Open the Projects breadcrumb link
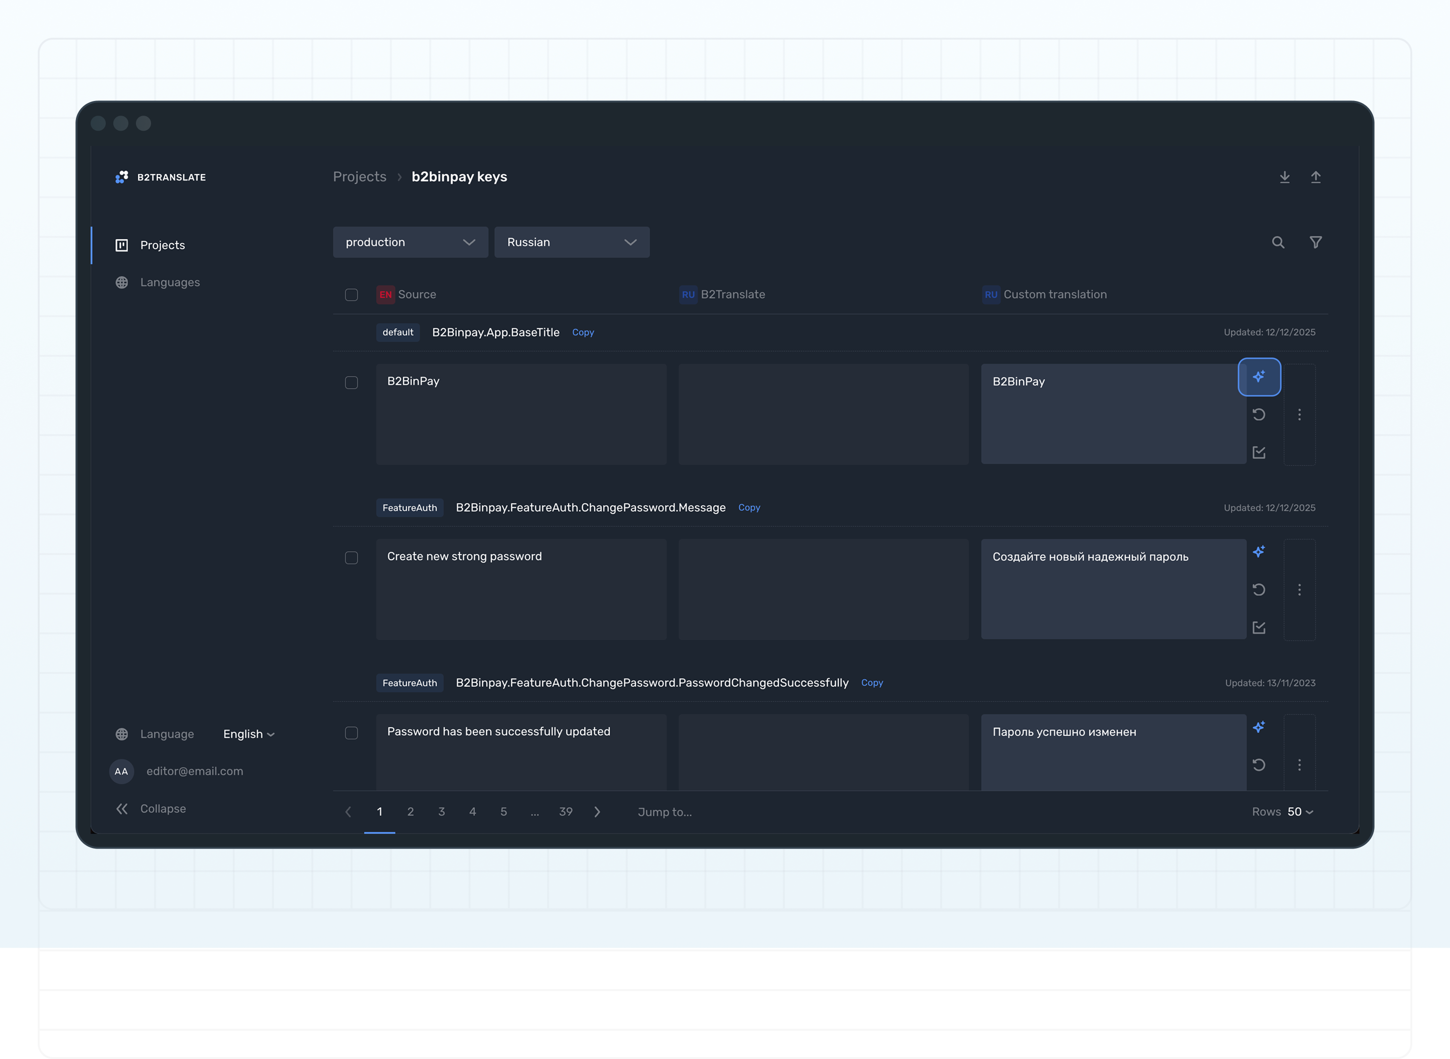1450x1059 pixels. [360, 176]
